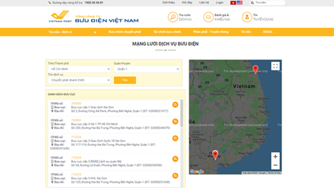This screenshot has height=188, width=334.
Task: Zoom in on the map
Action: pyautogui.click(x=275, y=156)
